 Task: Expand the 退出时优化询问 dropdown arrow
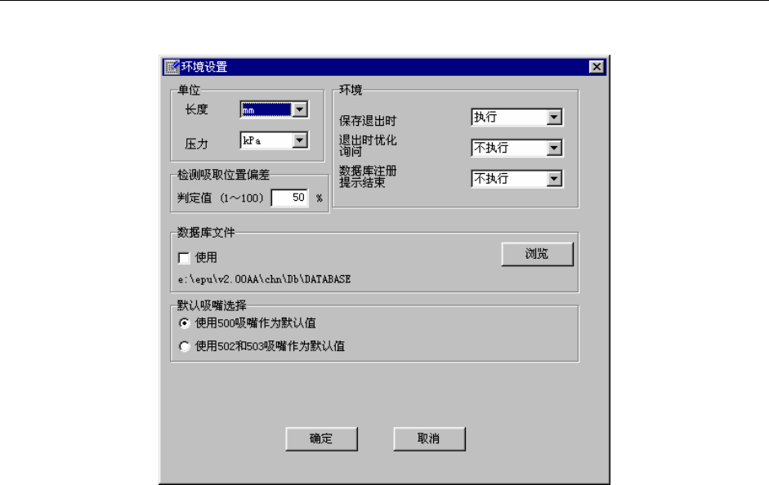[554, 148]
